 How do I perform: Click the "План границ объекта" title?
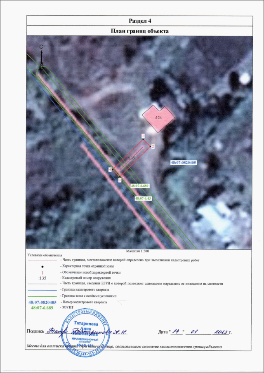[x=140, y=31]
